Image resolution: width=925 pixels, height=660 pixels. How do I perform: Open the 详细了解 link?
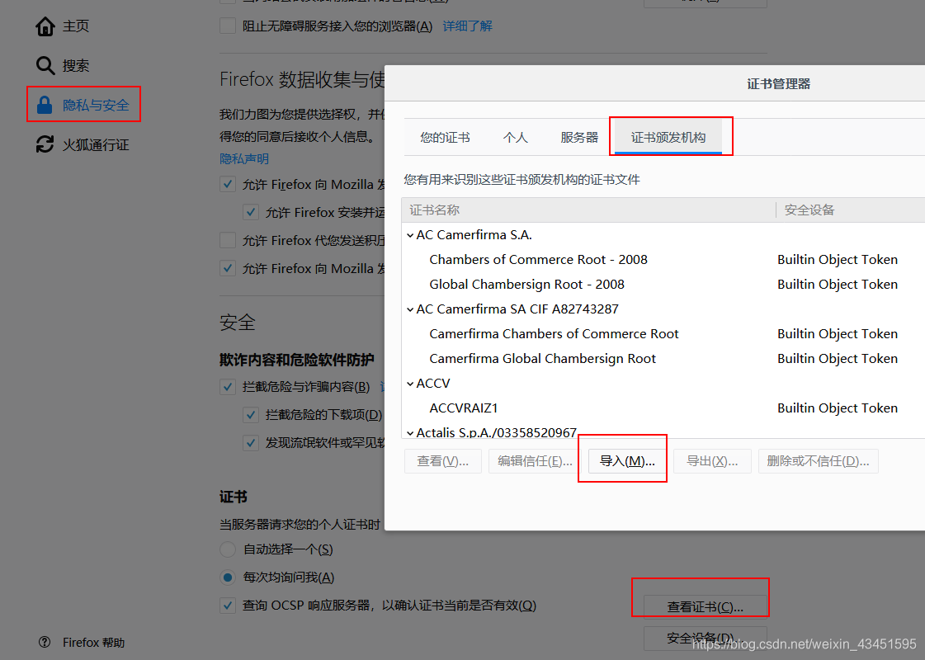[x=467, y=26]
